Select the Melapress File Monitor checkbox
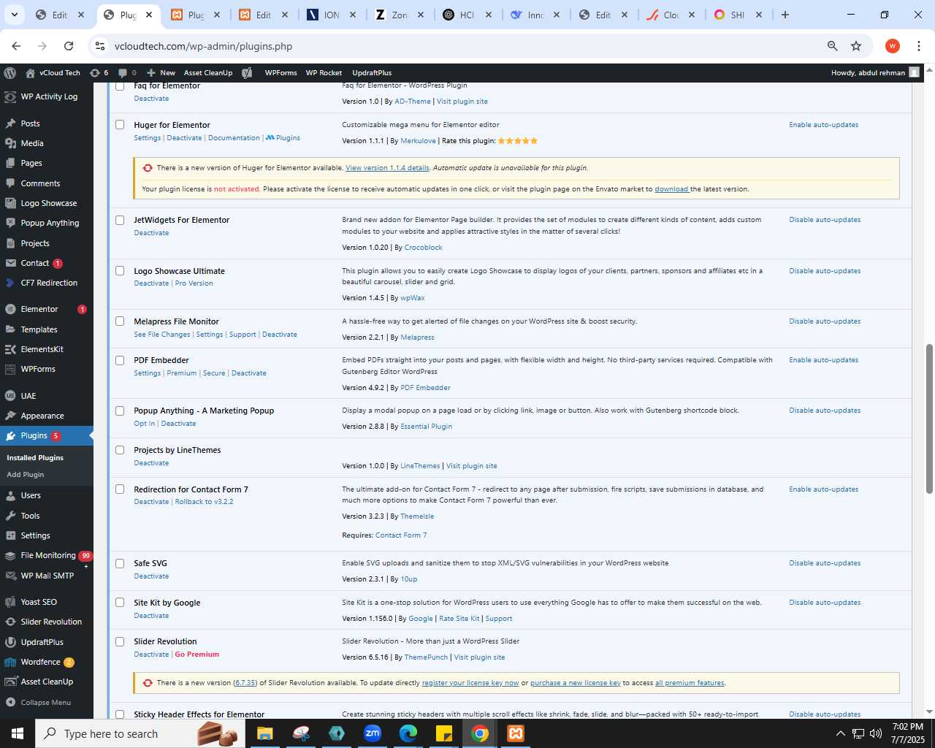This screenshot has height=748, width=935. [120, 321]
